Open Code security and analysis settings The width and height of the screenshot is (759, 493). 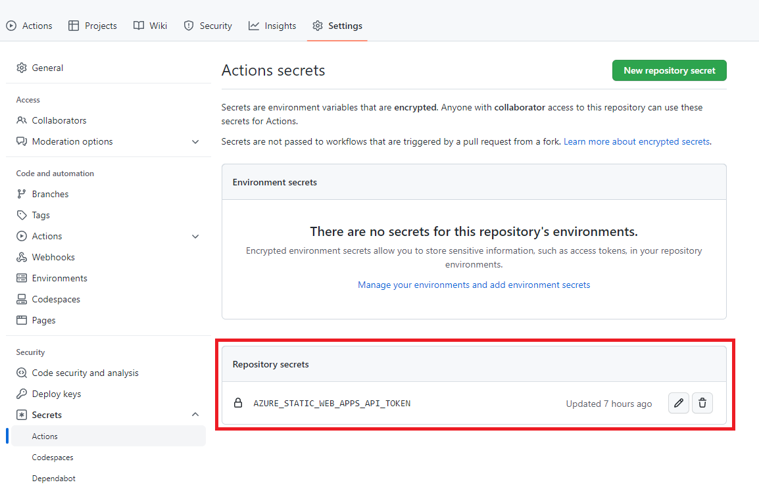(85, 373)
